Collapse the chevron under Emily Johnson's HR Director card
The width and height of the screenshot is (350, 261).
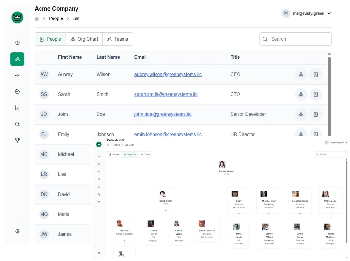pyautogui.click(x=239, y=213)
